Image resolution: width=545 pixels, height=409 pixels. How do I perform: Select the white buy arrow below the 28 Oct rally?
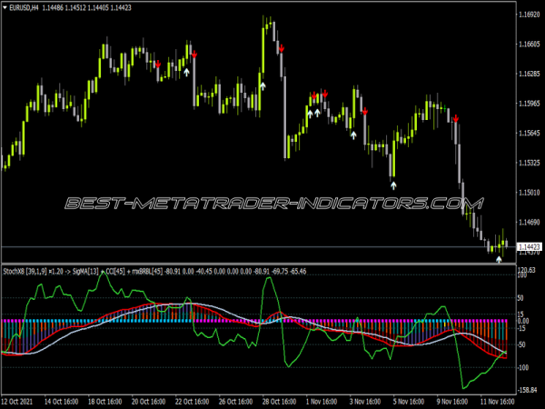tap(263, 86)
